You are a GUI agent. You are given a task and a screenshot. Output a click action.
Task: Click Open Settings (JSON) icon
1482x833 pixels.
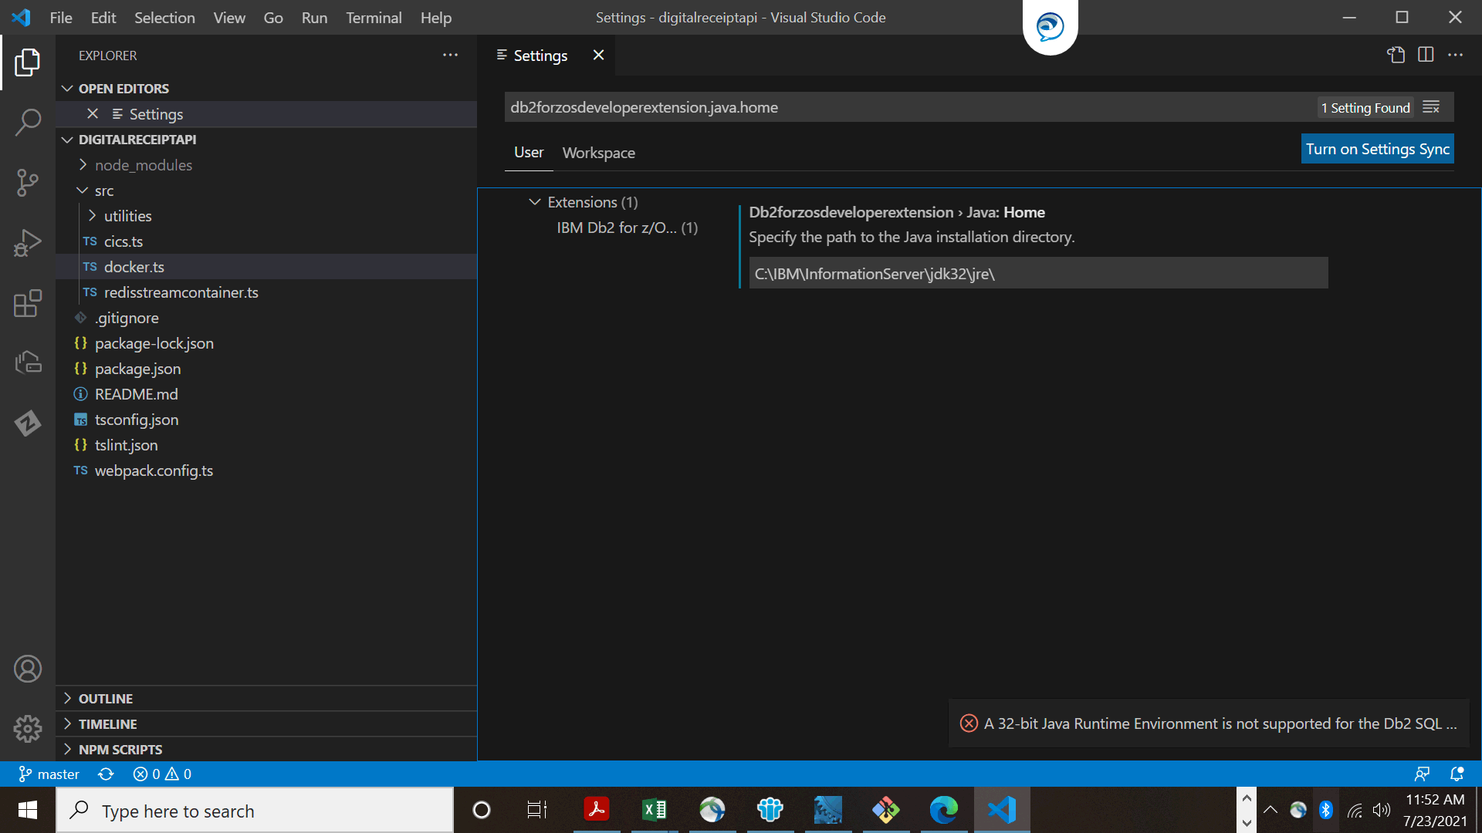click(x=1396, y=55)
